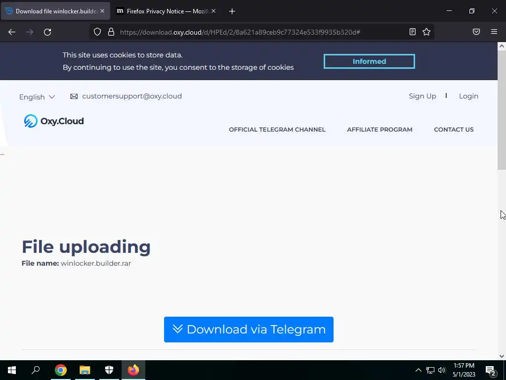Click the vertical scrollbar thumb
Image resolution: width=506 pixels, height=380 pixels.
coord(502,110)
